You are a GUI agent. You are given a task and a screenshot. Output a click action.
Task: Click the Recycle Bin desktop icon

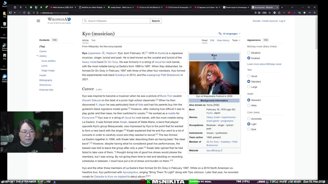[4, 25]
